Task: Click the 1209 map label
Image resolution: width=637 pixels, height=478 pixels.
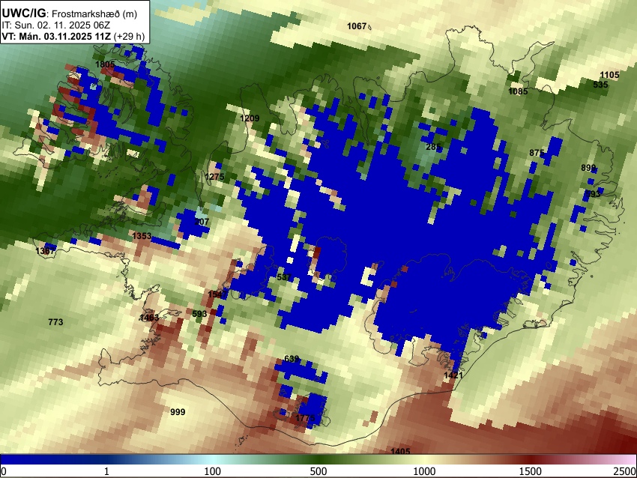Action: click(250, 118)
